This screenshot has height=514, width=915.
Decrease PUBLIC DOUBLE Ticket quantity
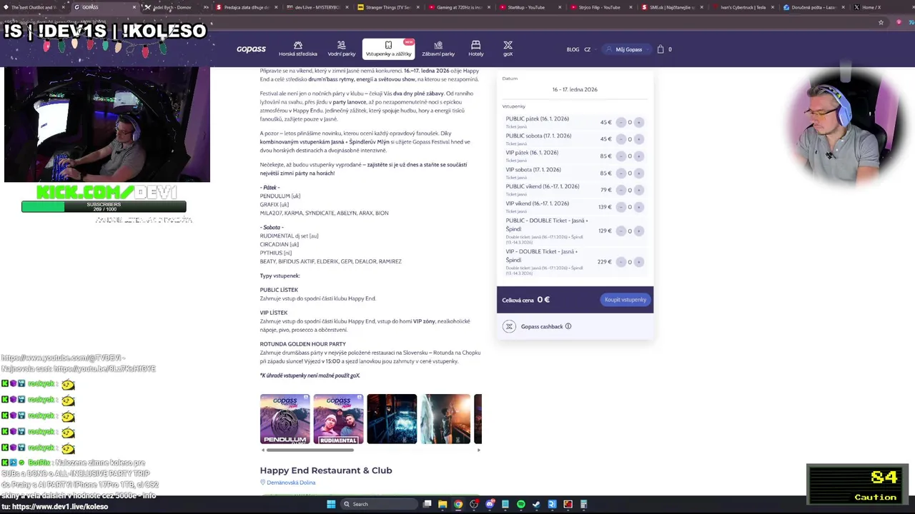pos(620,231)
